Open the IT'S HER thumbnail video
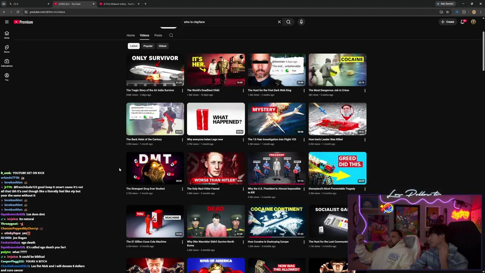The width and height of the screenshot is (485, 273). click(216, 70)
